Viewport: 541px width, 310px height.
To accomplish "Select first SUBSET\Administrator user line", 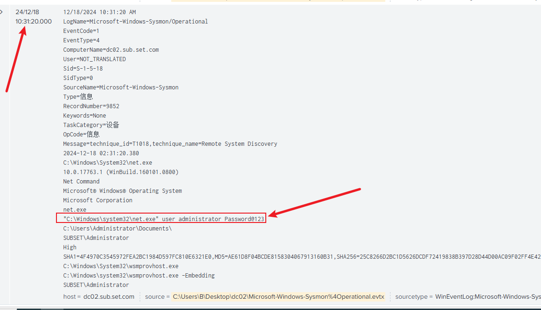I will (96, 238).
